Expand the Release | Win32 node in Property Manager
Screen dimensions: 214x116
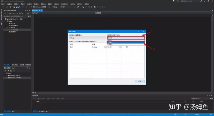click(x=7, y=78)
